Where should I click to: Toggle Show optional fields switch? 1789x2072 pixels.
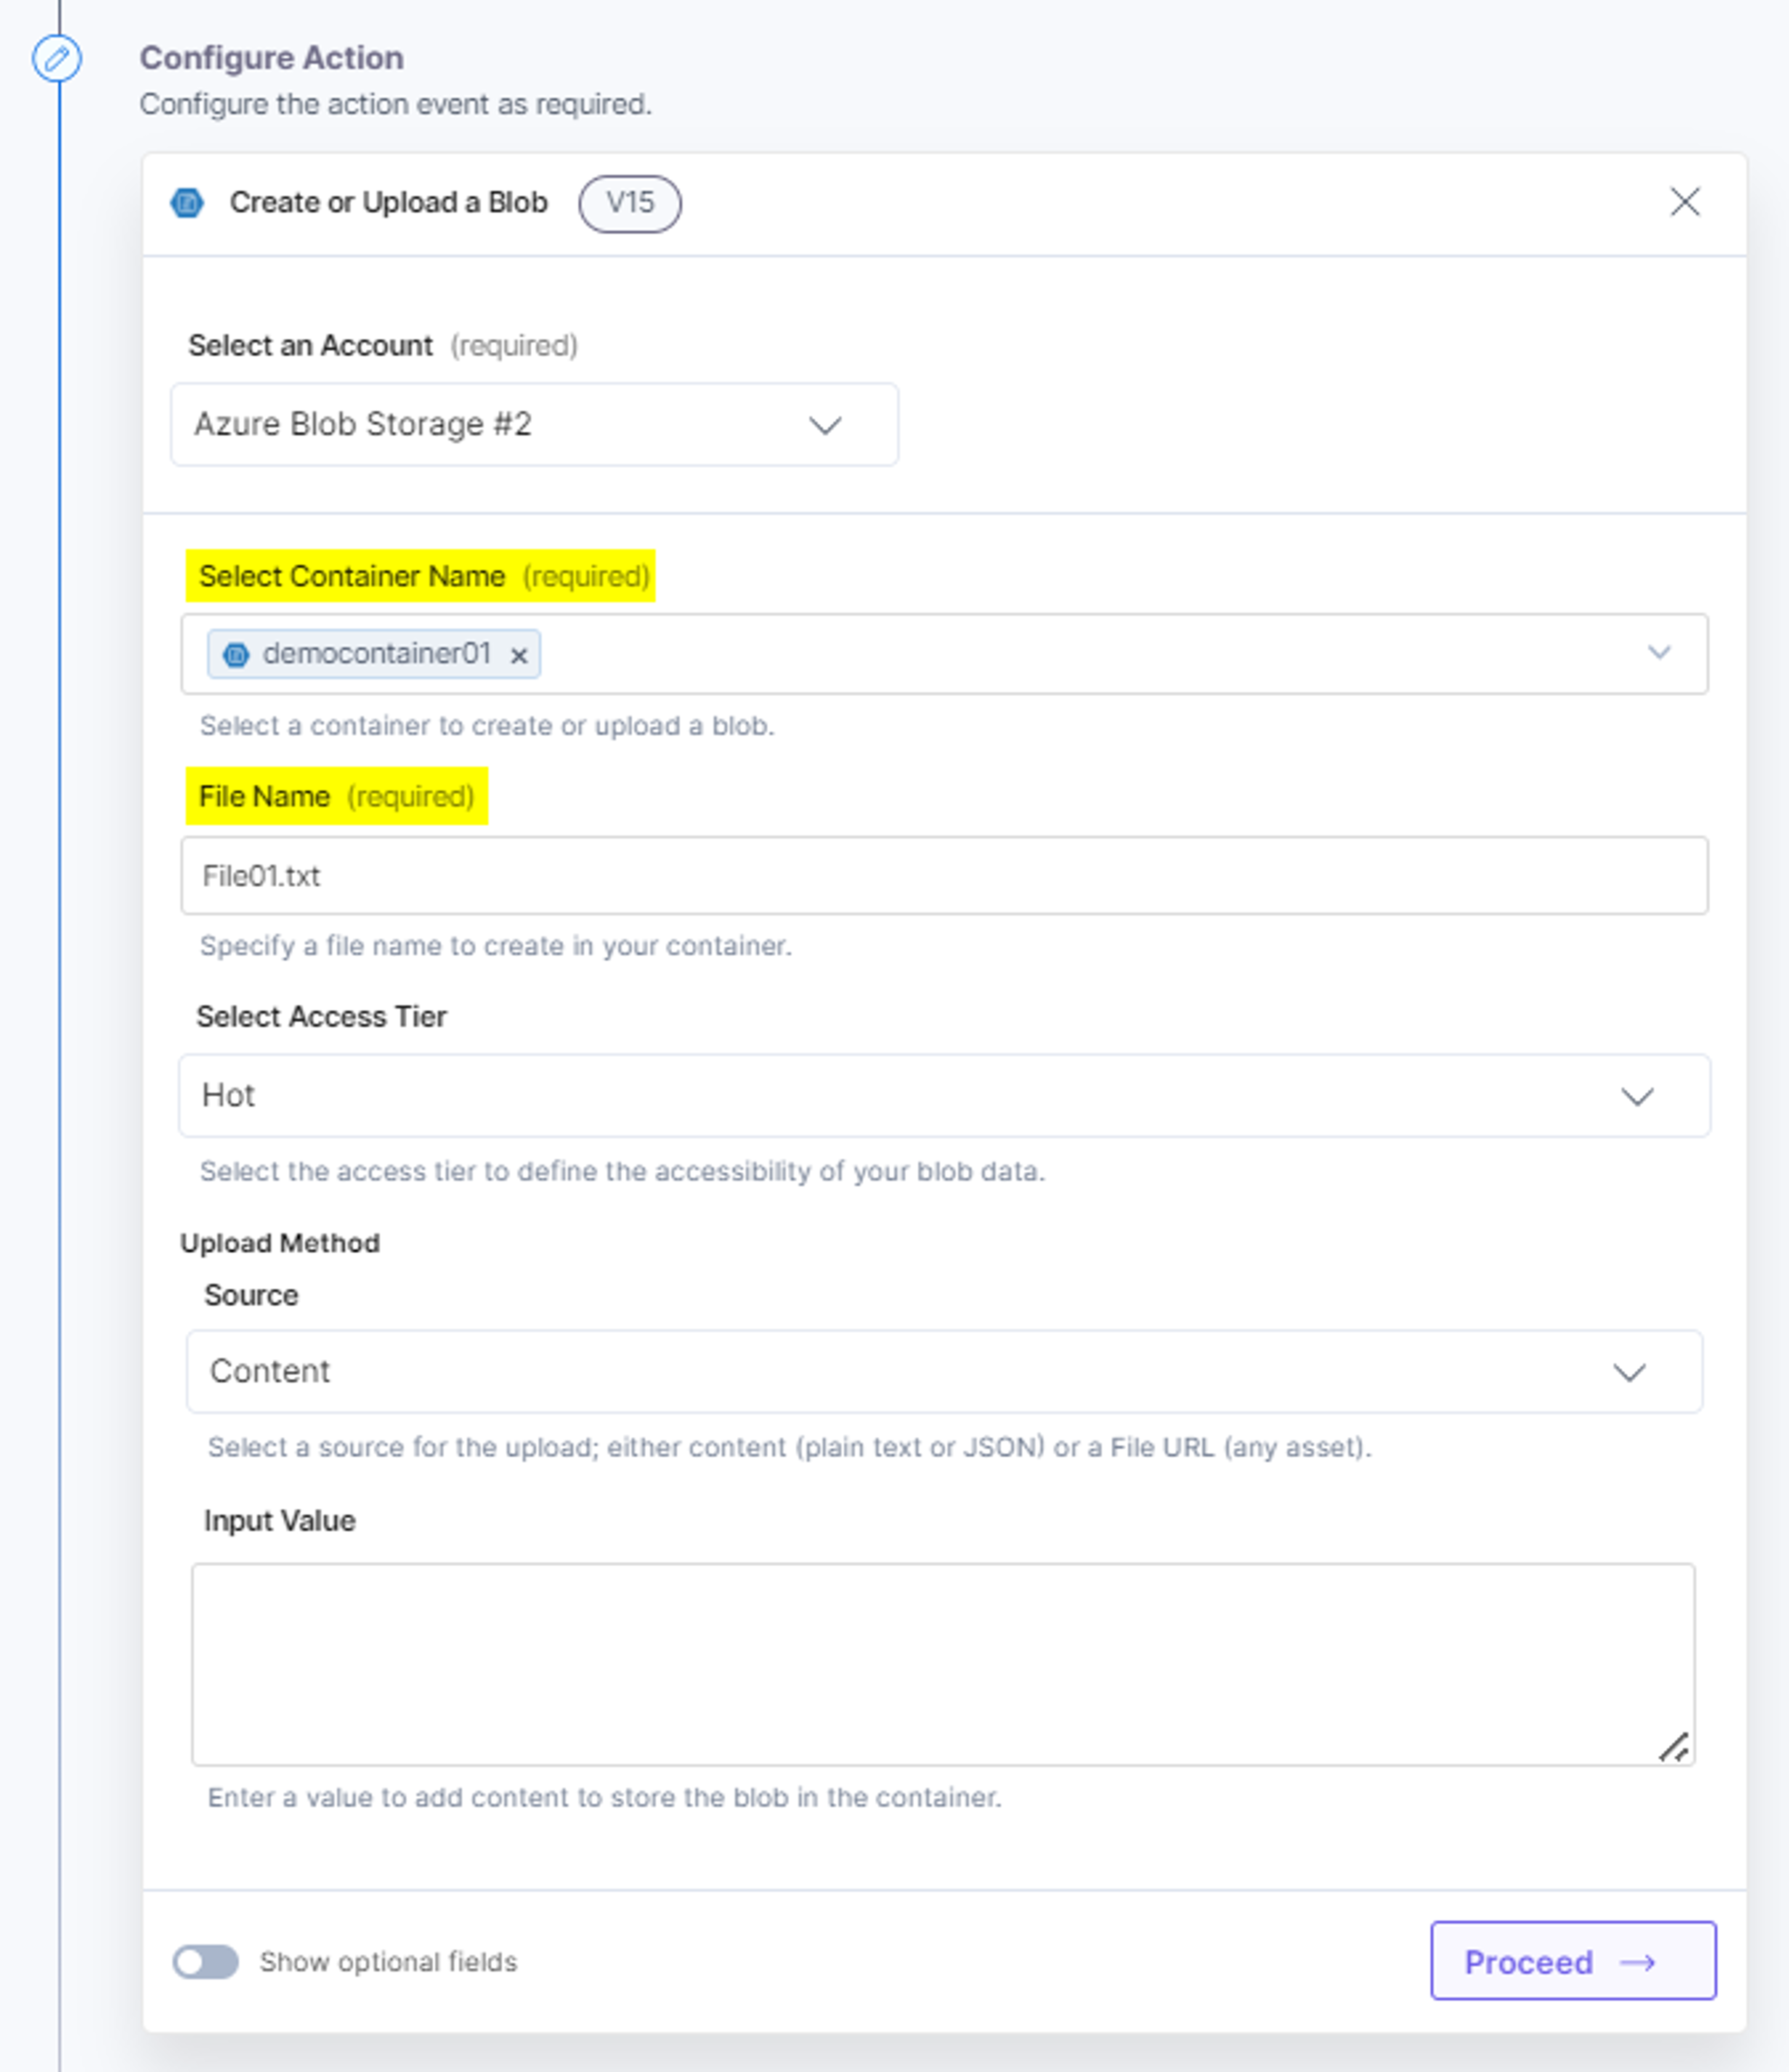205,1962
